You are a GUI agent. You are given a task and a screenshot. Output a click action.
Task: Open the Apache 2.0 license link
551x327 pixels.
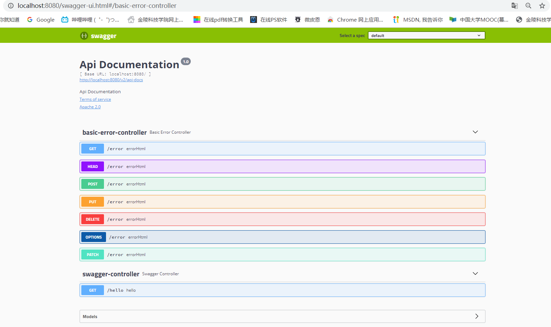pos(90,107)
